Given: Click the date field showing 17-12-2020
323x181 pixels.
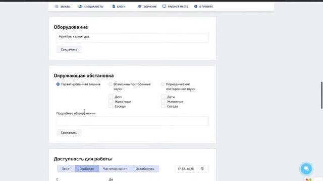Looking at the screenshot, I should point(186,169).
